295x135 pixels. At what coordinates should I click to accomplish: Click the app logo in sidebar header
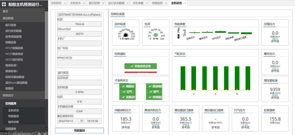pos(4,4)
